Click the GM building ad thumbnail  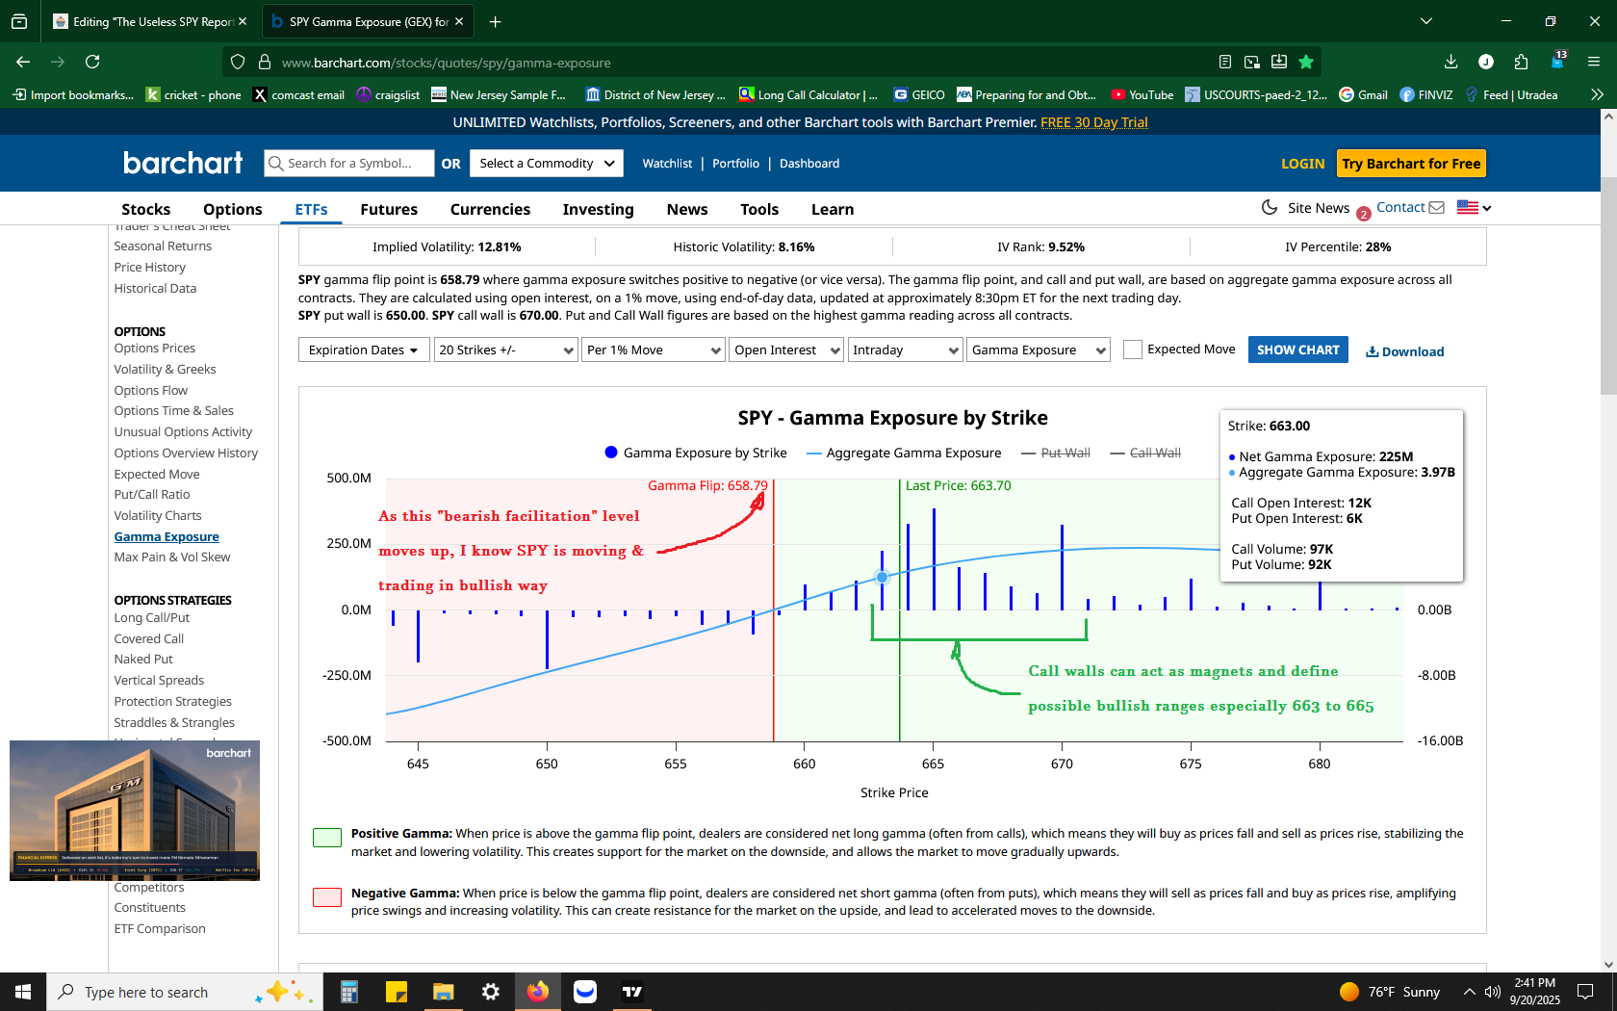pos(135,810)
